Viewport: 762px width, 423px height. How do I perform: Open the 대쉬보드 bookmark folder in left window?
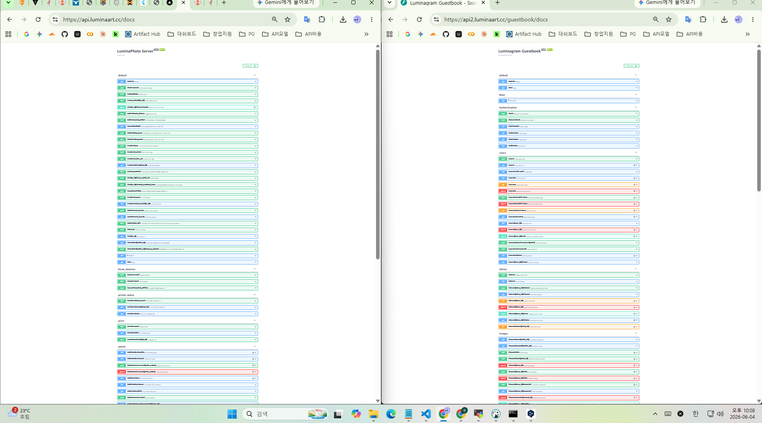(181, 34)
